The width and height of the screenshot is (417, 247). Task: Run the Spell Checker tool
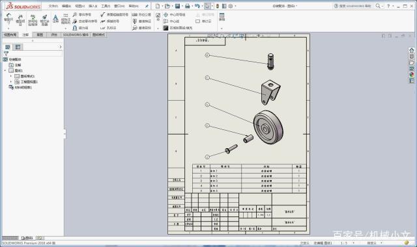point(33,20)
